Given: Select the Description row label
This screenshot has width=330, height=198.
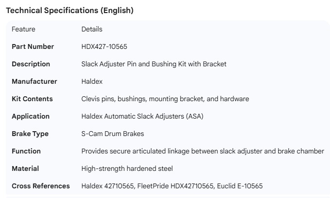Looking at the screenshot, I should pyautogui.click(x=31, y=64).
